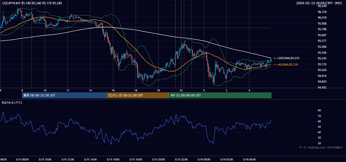The image size is (346, 162).
Task: Click the chart title 2009-05-15 のUSD/JPY (M5)
Action: 319,3
